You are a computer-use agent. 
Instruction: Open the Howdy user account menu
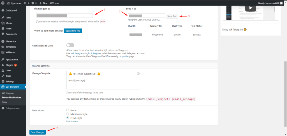(270, 3)
